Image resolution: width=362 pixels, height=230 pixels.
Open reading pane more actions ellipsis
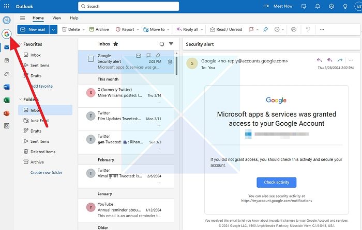(351, 60)
